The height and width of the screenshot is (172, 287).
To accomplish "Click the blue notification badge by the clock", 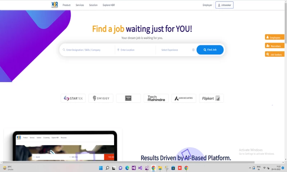I will 283,168.
